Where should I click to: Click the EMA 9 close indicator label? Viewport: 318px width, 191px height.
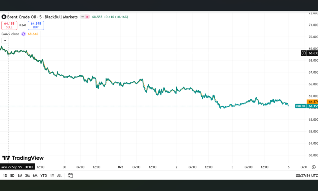click(x=11, y=34)
